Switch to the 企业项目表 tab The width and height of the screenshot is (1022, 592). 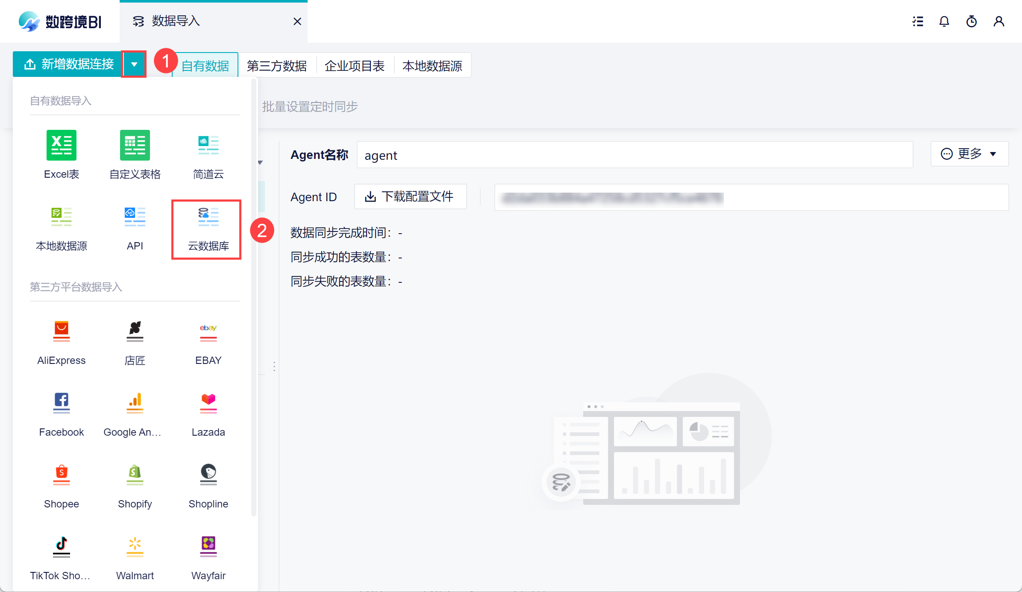355,66
